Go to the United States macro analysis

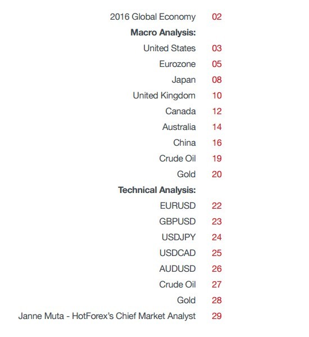pyautogui.click(x=169, y=48)
